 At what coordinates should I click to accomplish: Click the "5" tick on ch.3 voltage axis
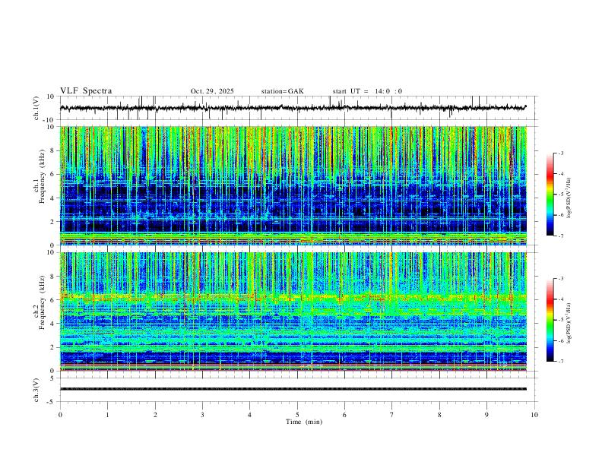[x=53, y=378]
